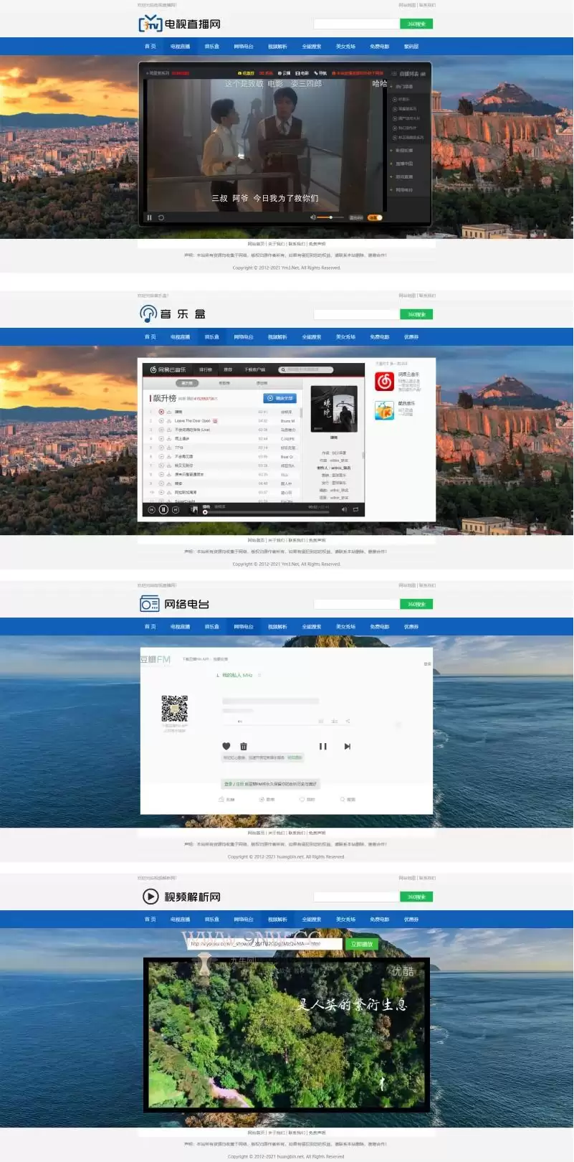The height and width of the screenshot is (1162, 574).
Task: Expand the 直播中国 channel group
Action: click(x=403, y=164)
